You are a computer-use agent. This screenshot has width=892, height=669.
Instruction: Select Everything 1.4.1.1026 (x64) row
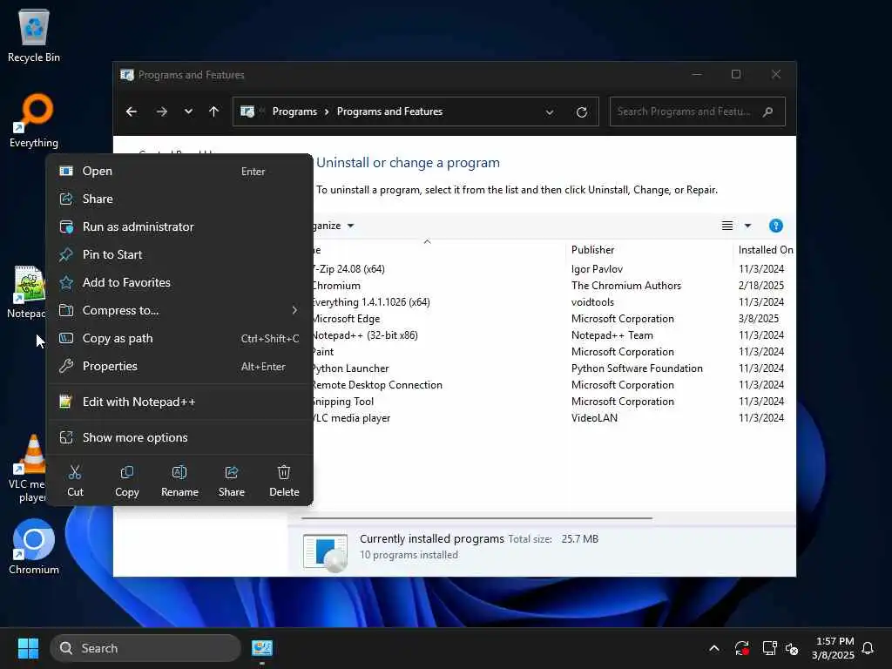tap(553, 302)
